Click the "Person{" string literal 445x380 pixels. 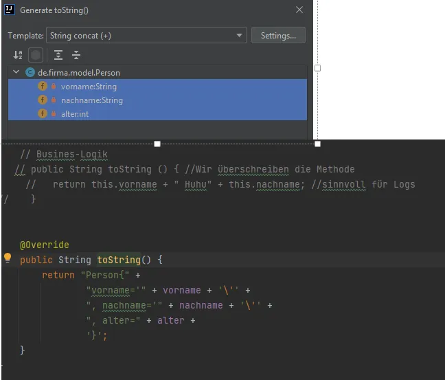105,275
